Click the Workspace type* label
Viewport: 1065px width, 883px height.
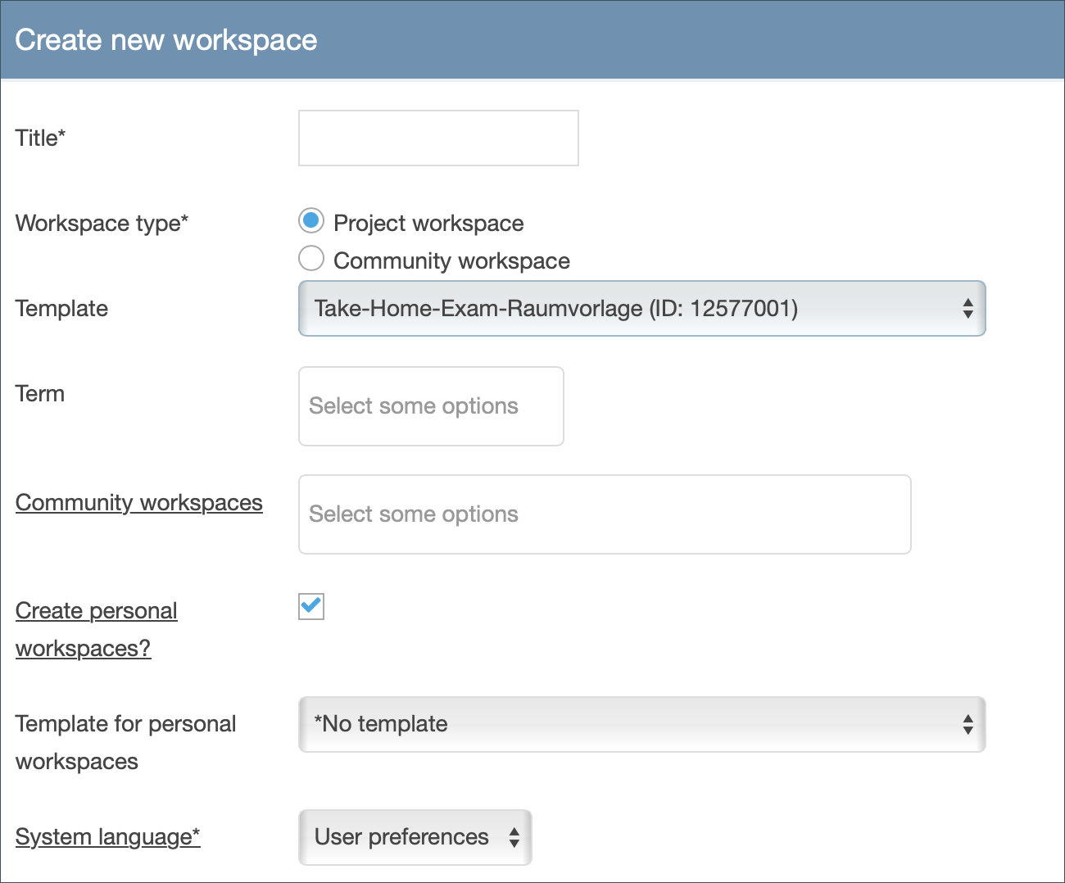pos(102,223)
